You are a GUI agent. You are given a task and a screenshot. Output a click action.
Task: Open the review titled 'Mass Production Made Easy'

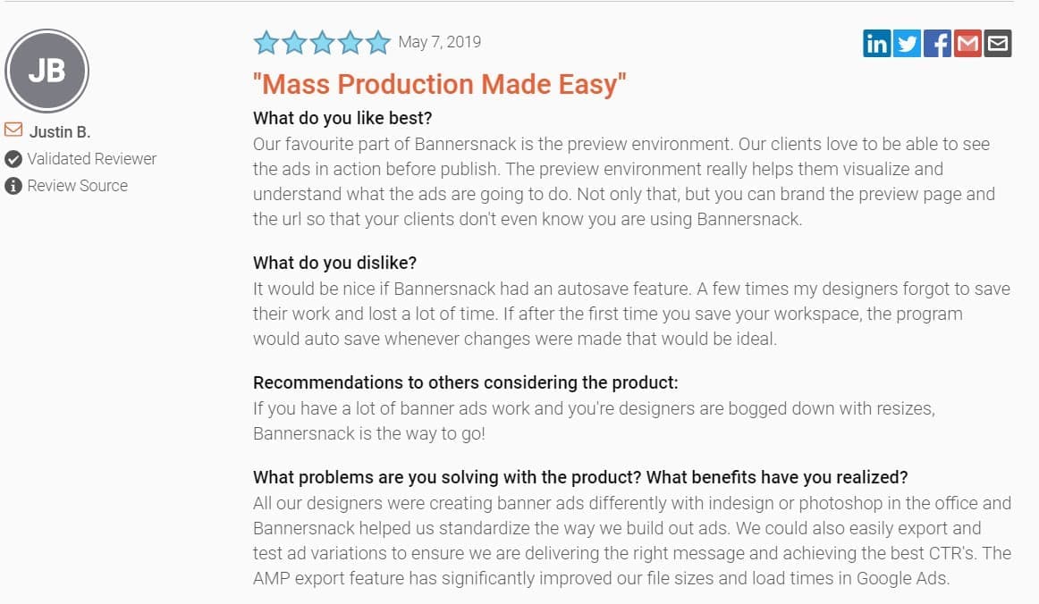[440, 84]
